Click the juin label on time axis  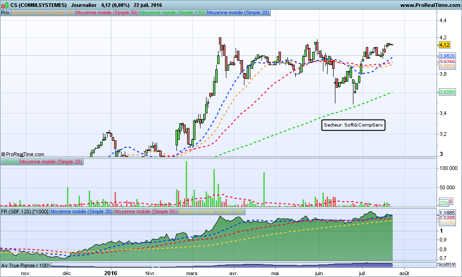[319, 273]
